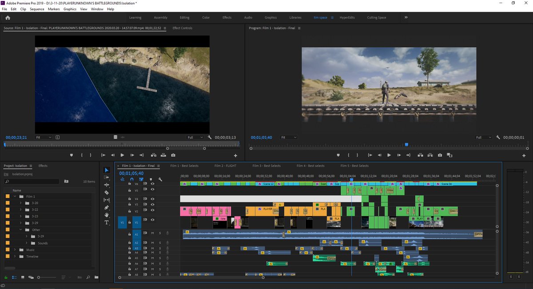
Task: Open Program monitor Full resolution dropdown
Action: (483, 138)
